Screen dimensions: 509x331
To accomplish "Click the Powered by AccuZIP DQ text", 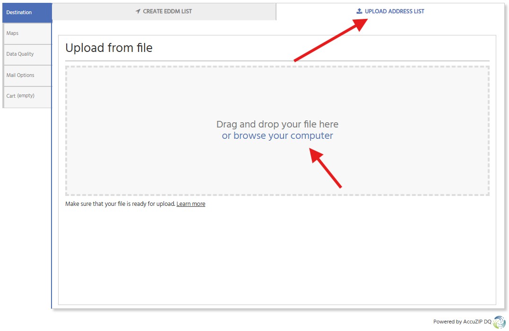I will (x=462, y=322).
